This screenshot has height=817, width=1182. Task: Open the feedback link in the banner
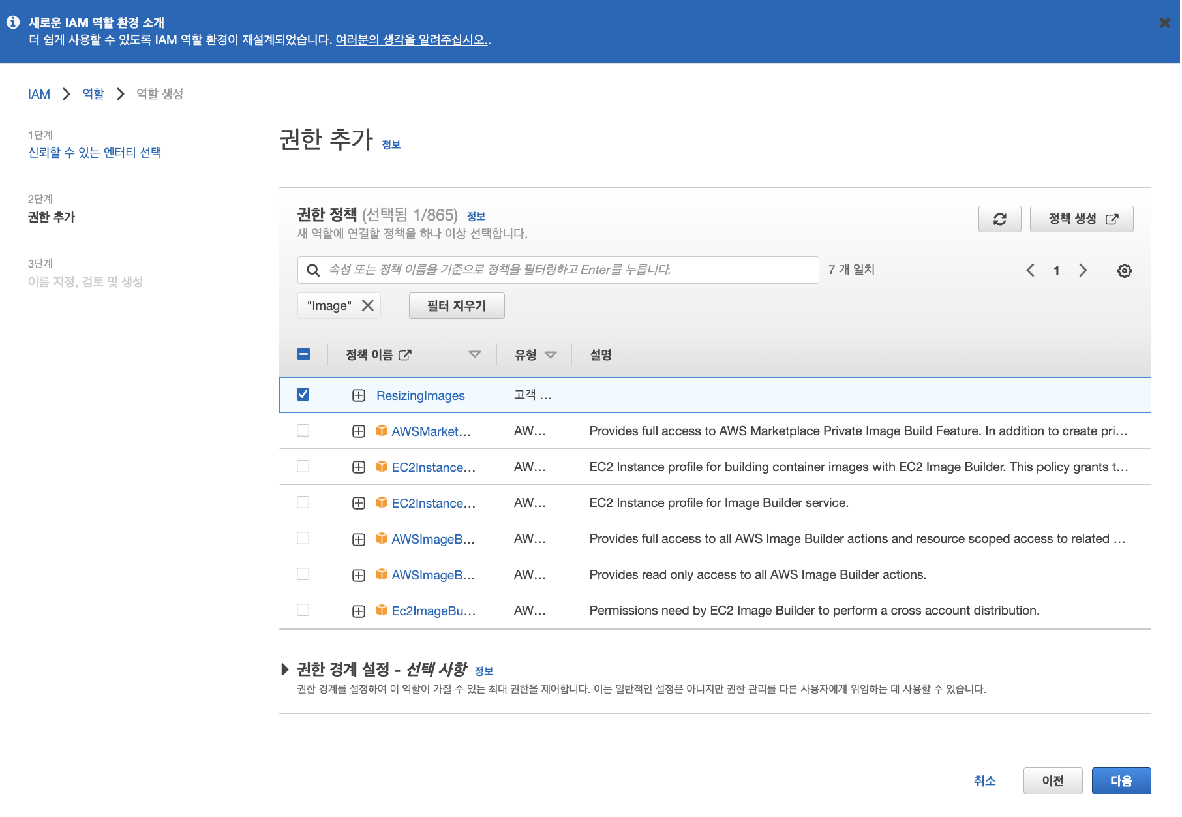pyautogui.click(x=411, y=40)
